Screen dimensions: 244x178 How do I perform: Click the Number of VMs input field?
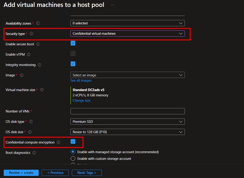[x=127, y=111]
